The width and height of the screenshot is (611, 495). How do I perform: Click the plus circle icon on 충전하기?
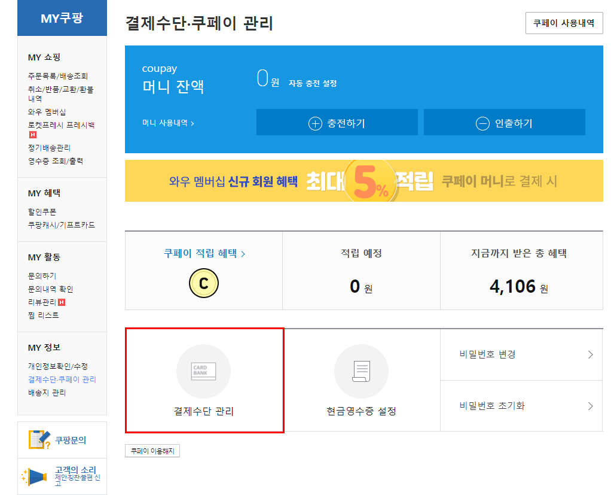(315, 124)
